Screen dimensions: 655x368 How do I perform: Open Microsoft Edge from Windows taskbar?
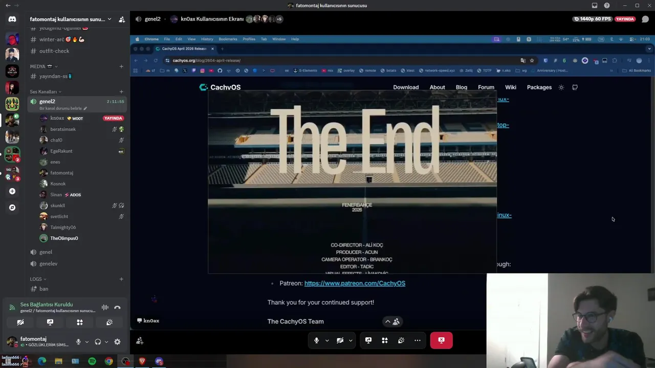[x=42, y=361]
